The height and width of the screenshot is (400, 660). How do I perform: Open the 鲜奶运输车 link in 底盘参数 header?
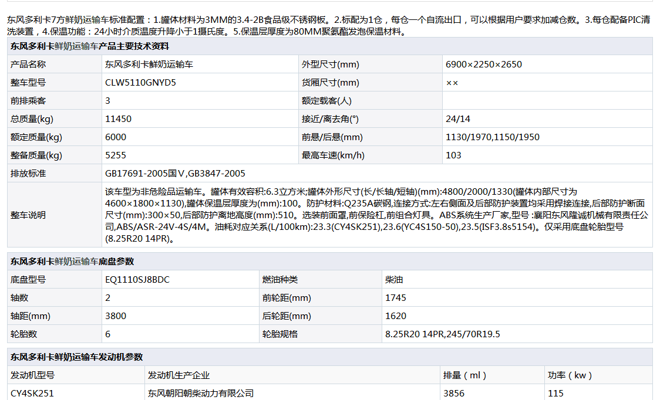[76, 262]
